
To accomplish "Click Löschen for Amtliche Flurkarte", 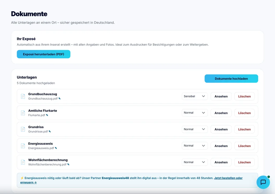I will tap(244, 113).
